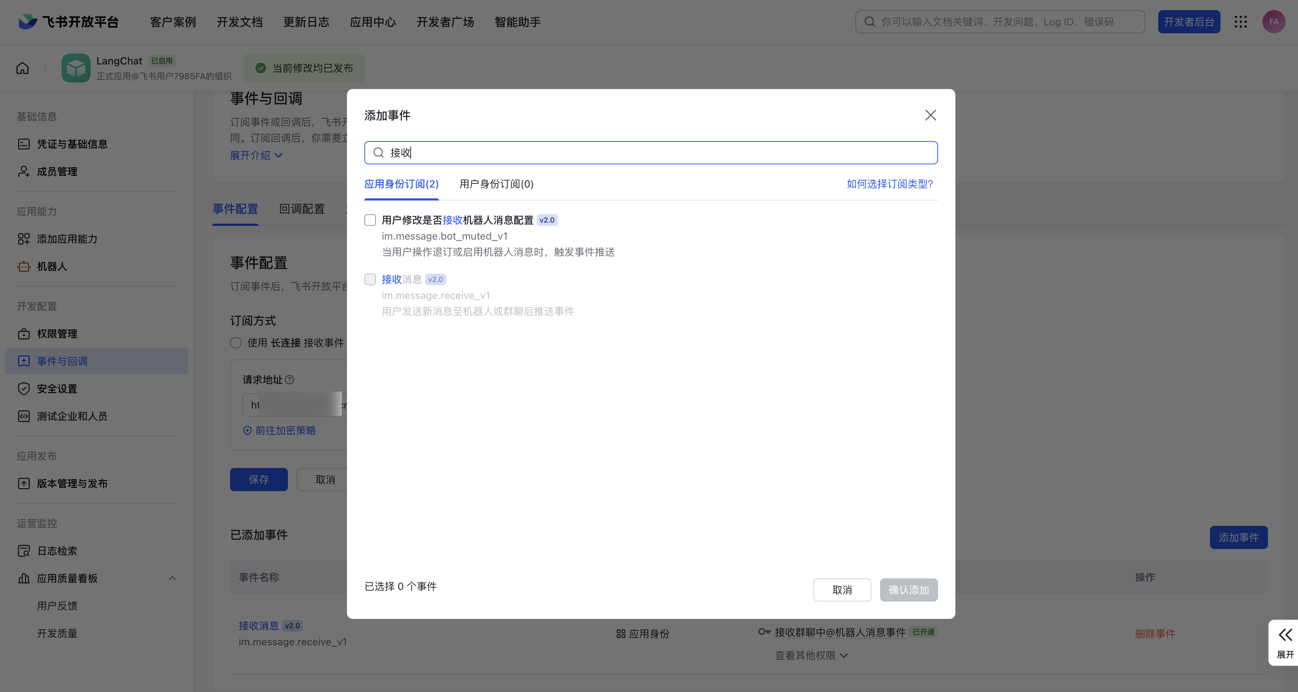Collapse the 应用质量看板 sidebar section
1298x692 pixels.
172,578
